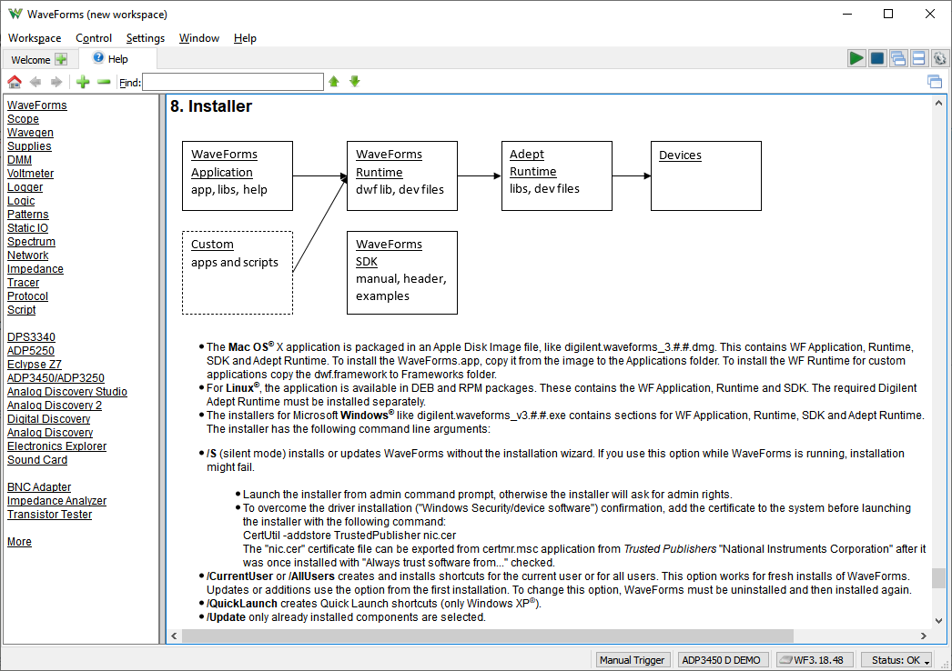Open the DPS3340 device link
The height and width of the screenshot is (671, 952).
tap(31, 337)
